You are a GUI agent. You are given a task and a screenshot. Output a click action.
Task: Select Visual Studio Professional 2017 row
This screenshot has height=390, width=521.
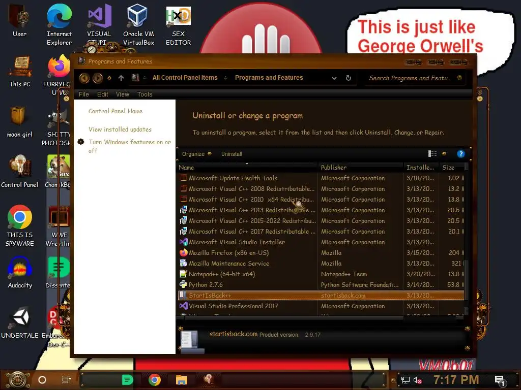point(321,306)
